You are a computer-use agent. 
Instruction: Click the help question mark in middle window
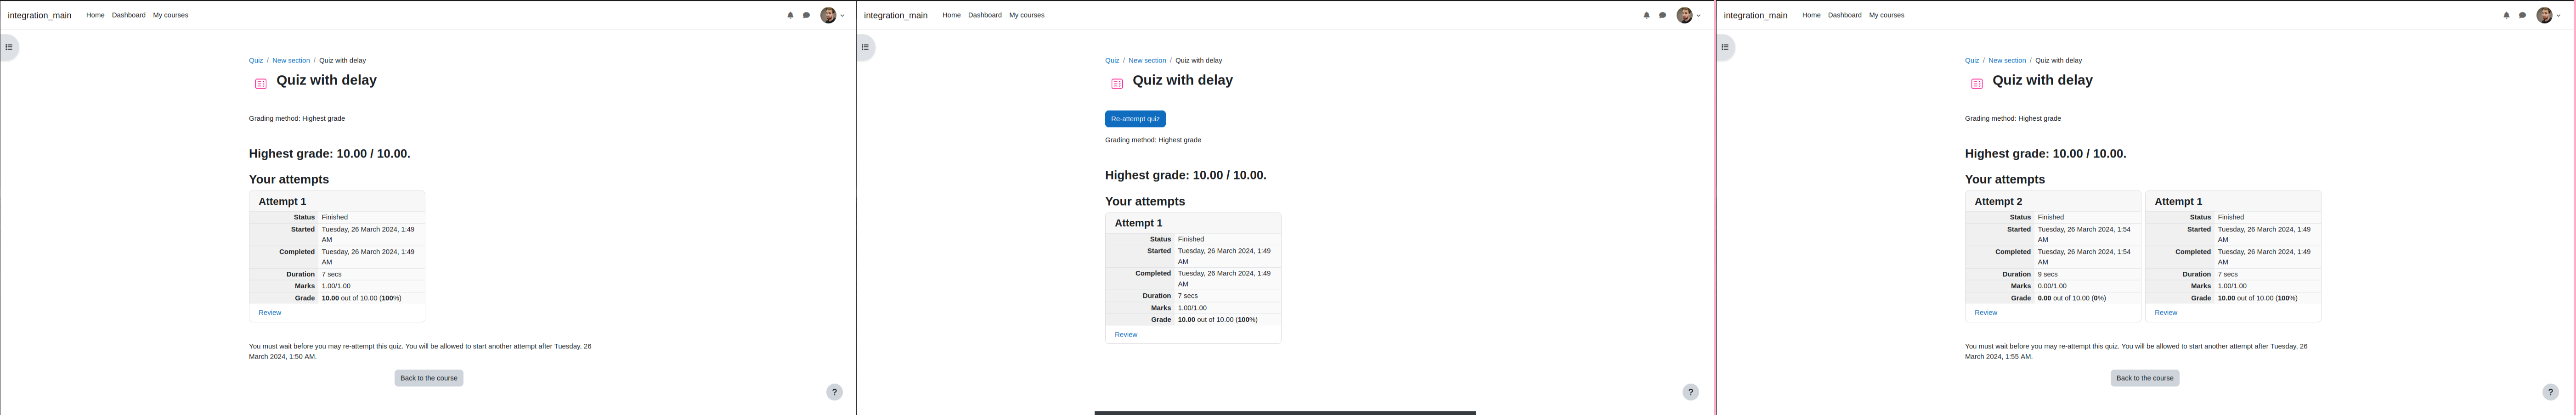[1690, 392]
